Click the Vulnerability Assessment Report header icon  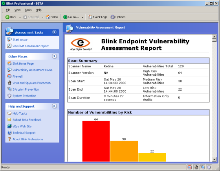(x=70, y=28)
